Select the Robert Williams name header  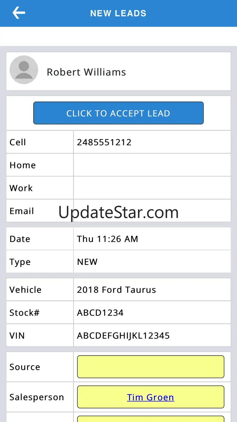[x=86, y=72]
